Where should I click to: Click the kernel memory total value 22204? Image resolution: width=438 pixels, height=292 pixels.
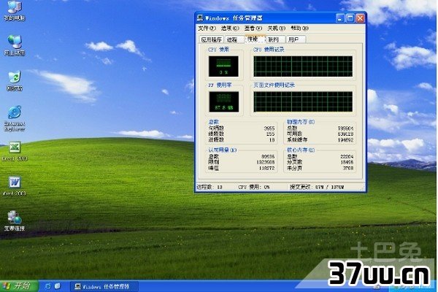tap(347, 156)
